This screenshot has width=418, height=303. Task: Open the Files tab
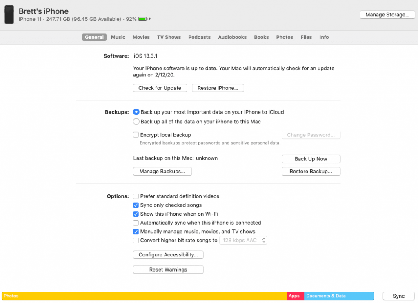(x=306, y=37)
